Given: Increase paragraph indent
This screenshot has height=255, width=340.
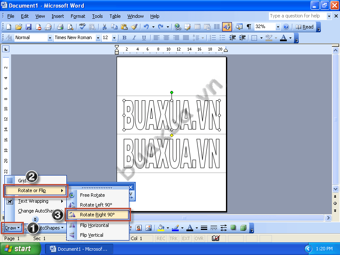Looking at the screenshot, I should (242, 38).
